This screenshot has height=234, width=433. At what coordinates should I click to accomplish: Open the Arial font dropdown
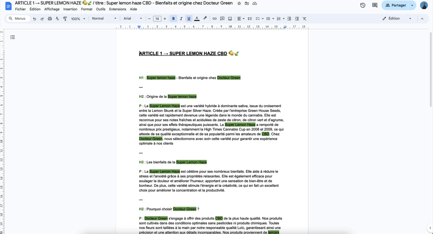133,19
